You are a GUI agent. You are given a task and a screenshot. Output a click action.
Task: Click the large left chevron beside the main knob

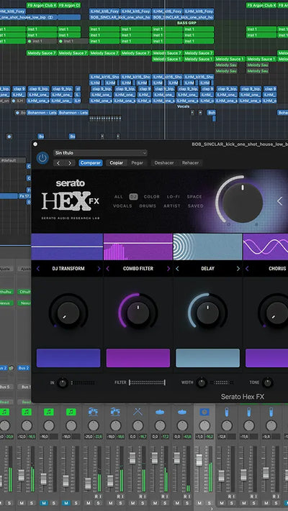[x=279, y=201]
